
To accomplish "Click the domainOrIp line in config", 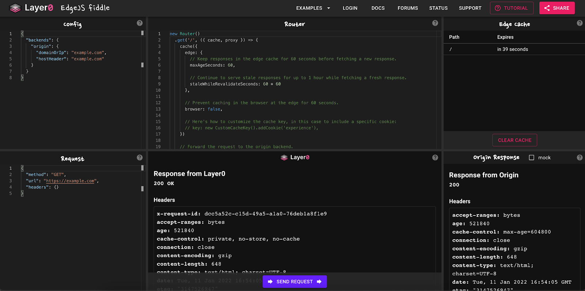I will (x=71, y=53).
